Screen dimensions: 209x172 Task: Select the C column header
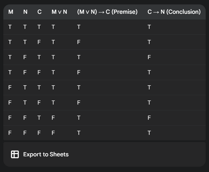39,12
